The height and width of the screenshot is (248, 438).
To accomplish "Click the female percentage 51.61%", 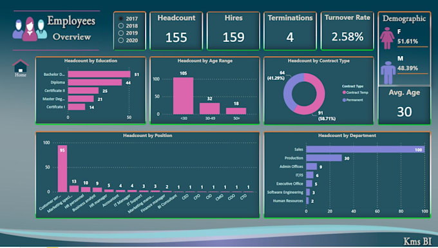I will [408, 41].
